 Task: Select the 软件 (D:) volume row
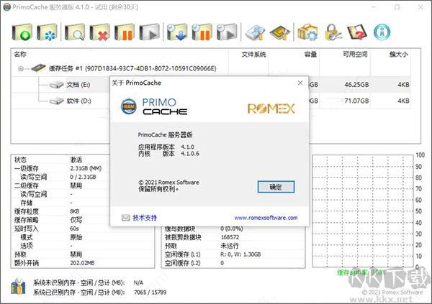[x=211, y=101]
